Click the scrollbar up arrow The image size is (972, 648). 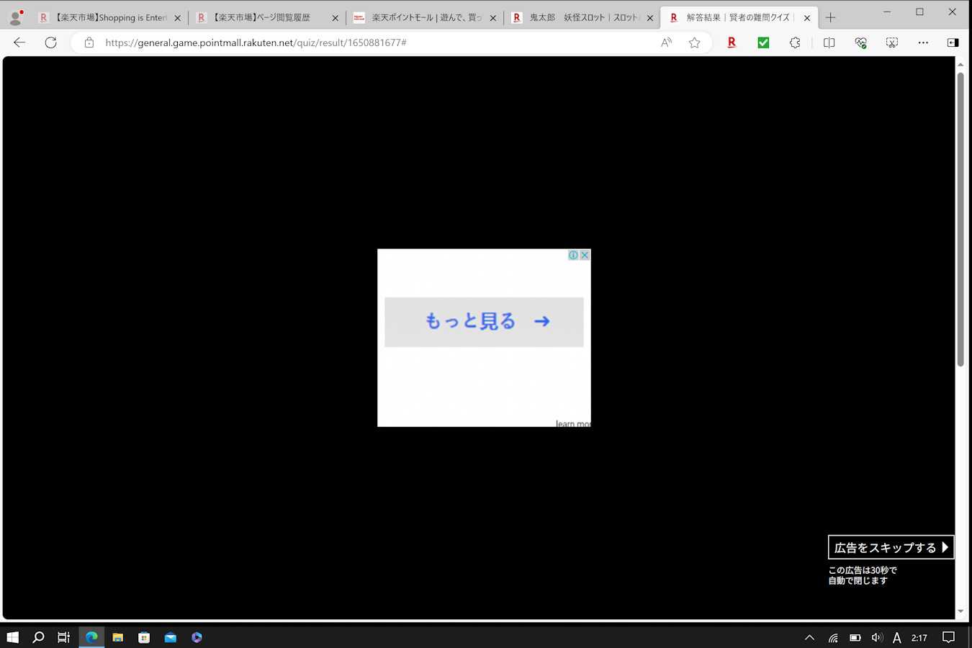(x=960, y=64)
